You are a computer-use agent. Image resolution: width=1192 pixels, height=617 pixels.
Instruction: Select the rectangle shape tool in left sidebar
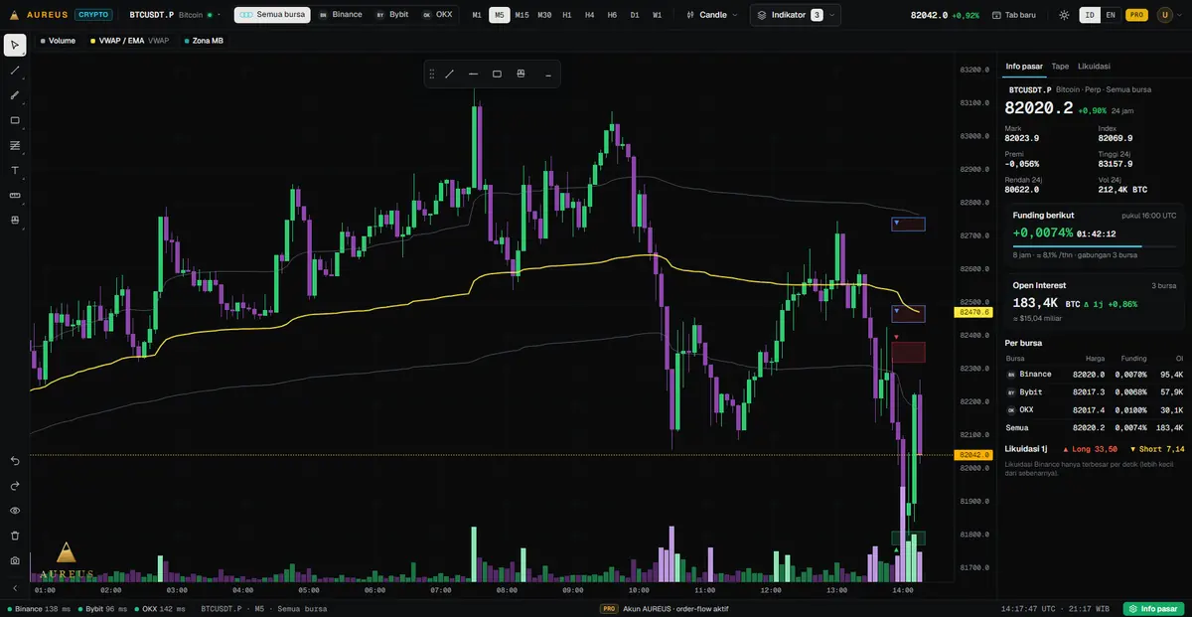click(x=15, y=120)
